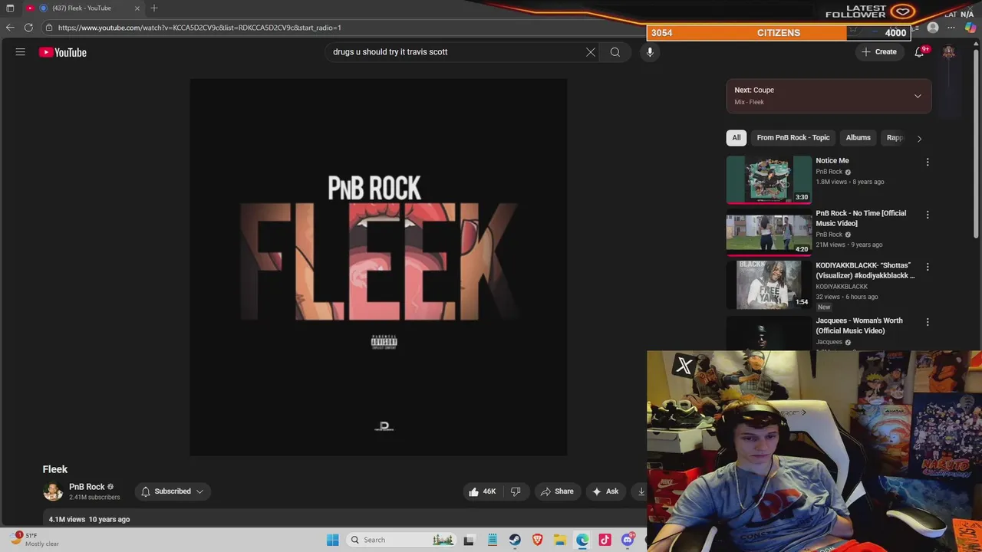Click the Create button
The image size is (982, 552).
879,52
